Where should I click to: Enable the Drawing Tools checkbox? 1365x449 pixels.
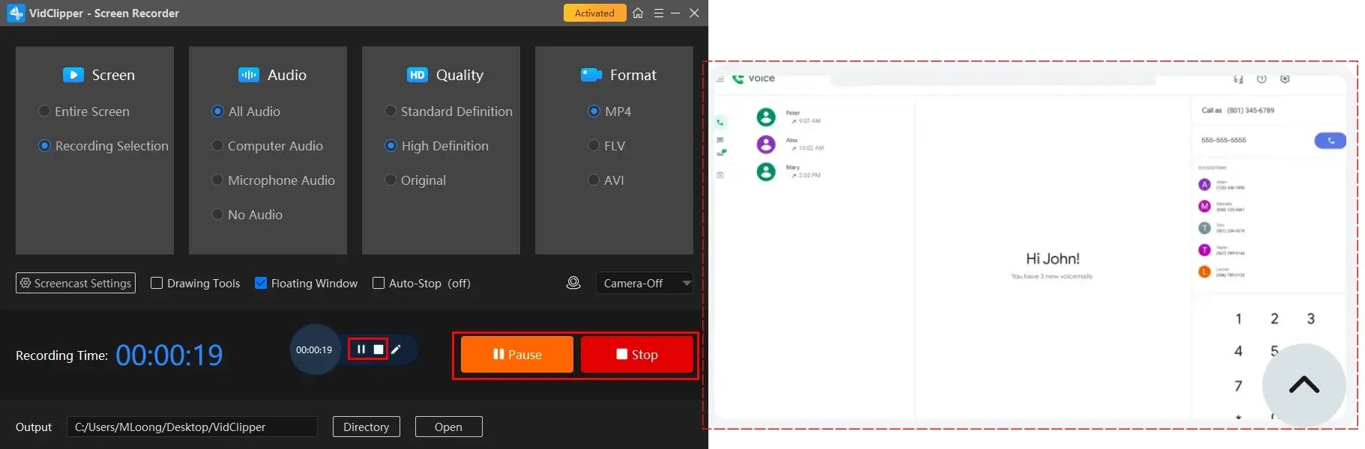click(157, 283)
